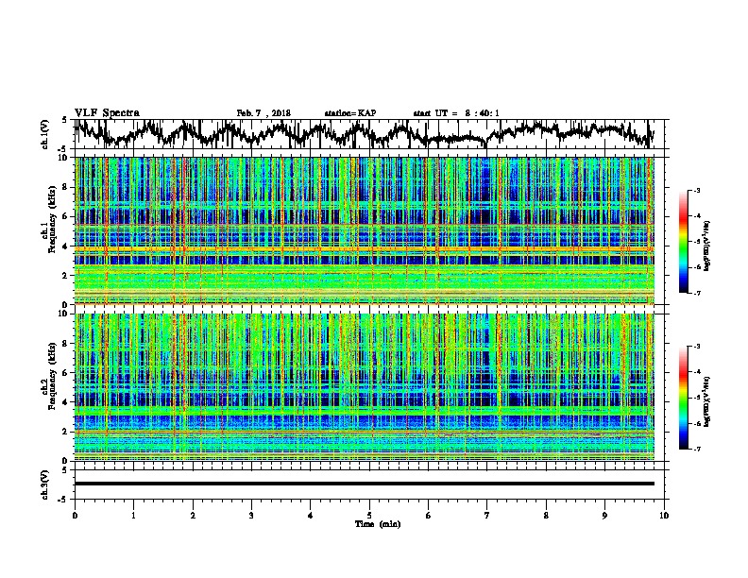The width and height of the screenshot is (748, 578).
Task: Click the "5" tick on ch.3(V) axis
Action: click(65, 470)
